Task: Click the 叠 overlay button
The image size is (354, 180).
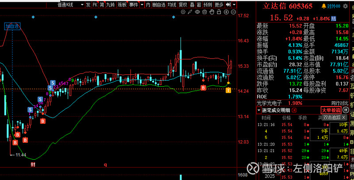Action: 192,4
